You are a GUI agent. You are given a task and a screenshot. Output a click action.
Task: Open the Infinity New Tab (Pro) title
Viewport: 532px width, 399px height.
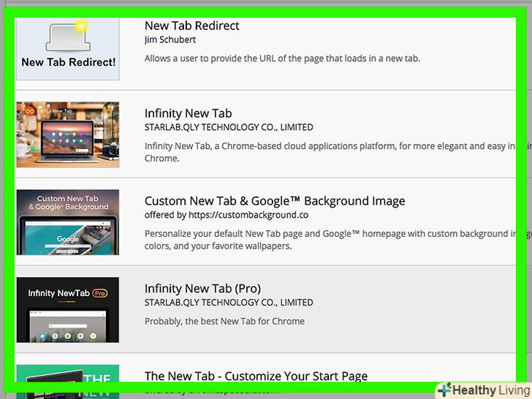point(202,289)
